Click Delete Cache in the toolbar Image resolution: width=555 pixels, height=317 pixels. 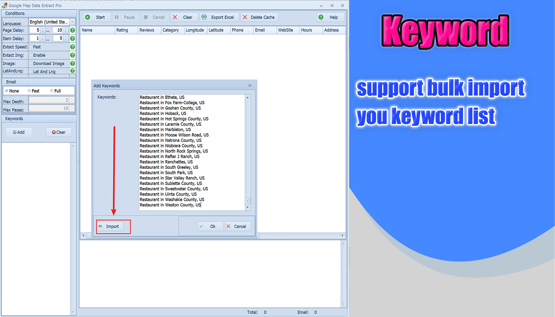point(259,17)
